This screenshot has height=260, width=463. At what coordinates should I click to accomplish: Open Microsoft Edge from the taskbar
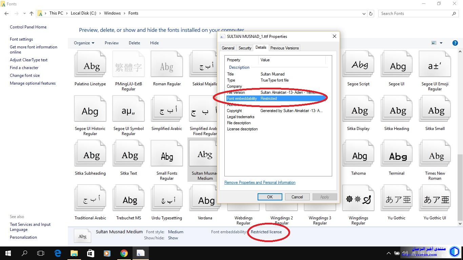point(58,253)
